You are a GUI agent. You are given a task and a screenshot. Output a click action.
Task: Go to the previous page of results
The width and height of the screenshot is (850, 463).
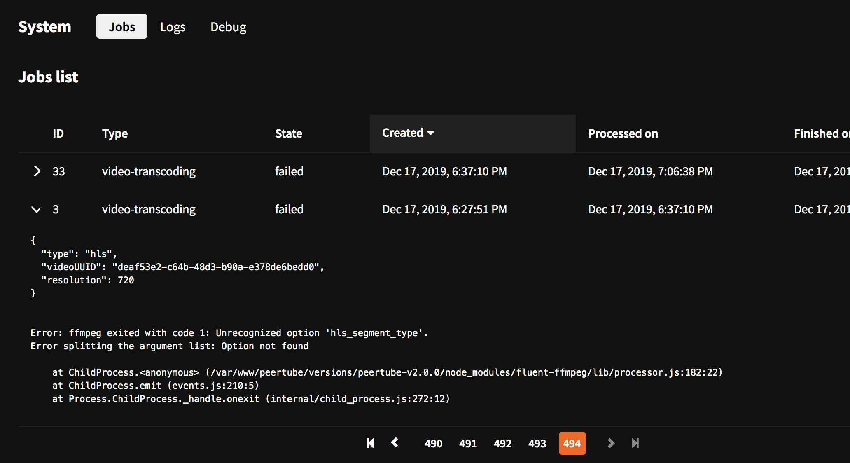click(394, 443)
